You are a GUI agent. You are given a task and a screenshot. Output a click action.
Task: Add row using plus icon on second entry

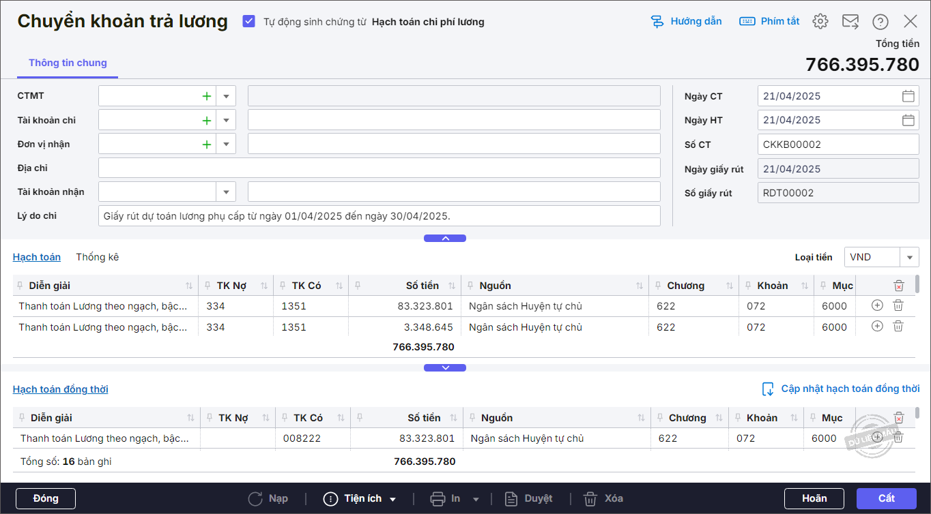(877, 327)
